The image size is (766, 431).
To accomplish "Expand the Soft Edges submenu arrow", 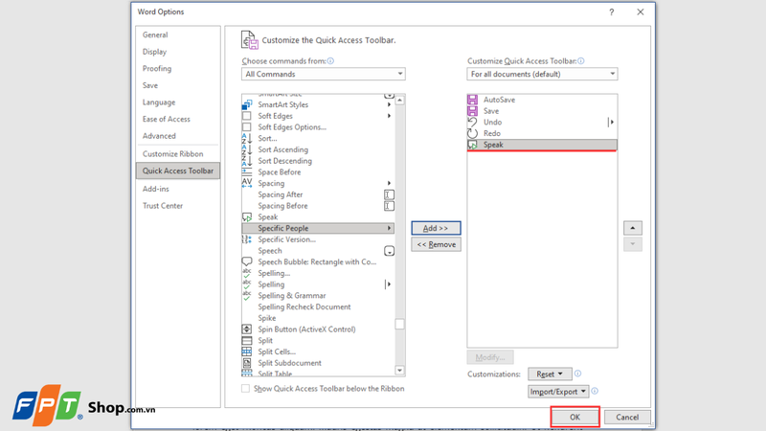I will tap(390, 116).
